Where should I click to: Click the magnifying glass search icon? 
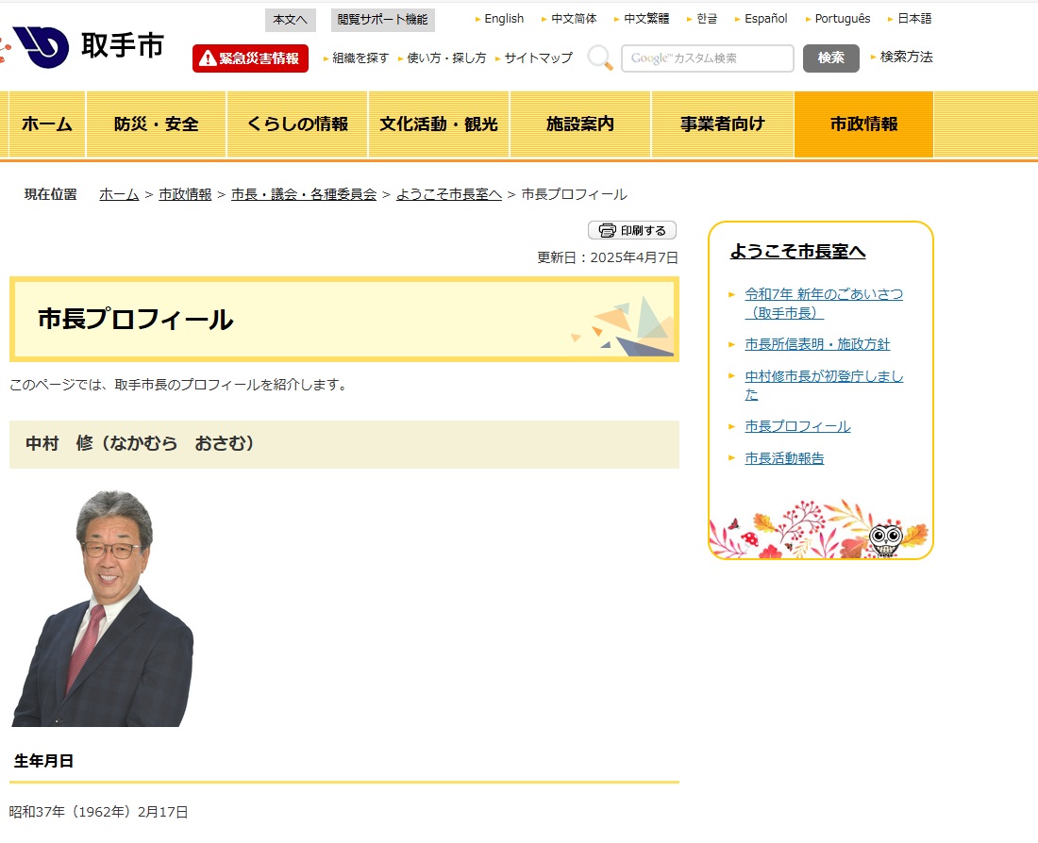click(x=599, y=58)
